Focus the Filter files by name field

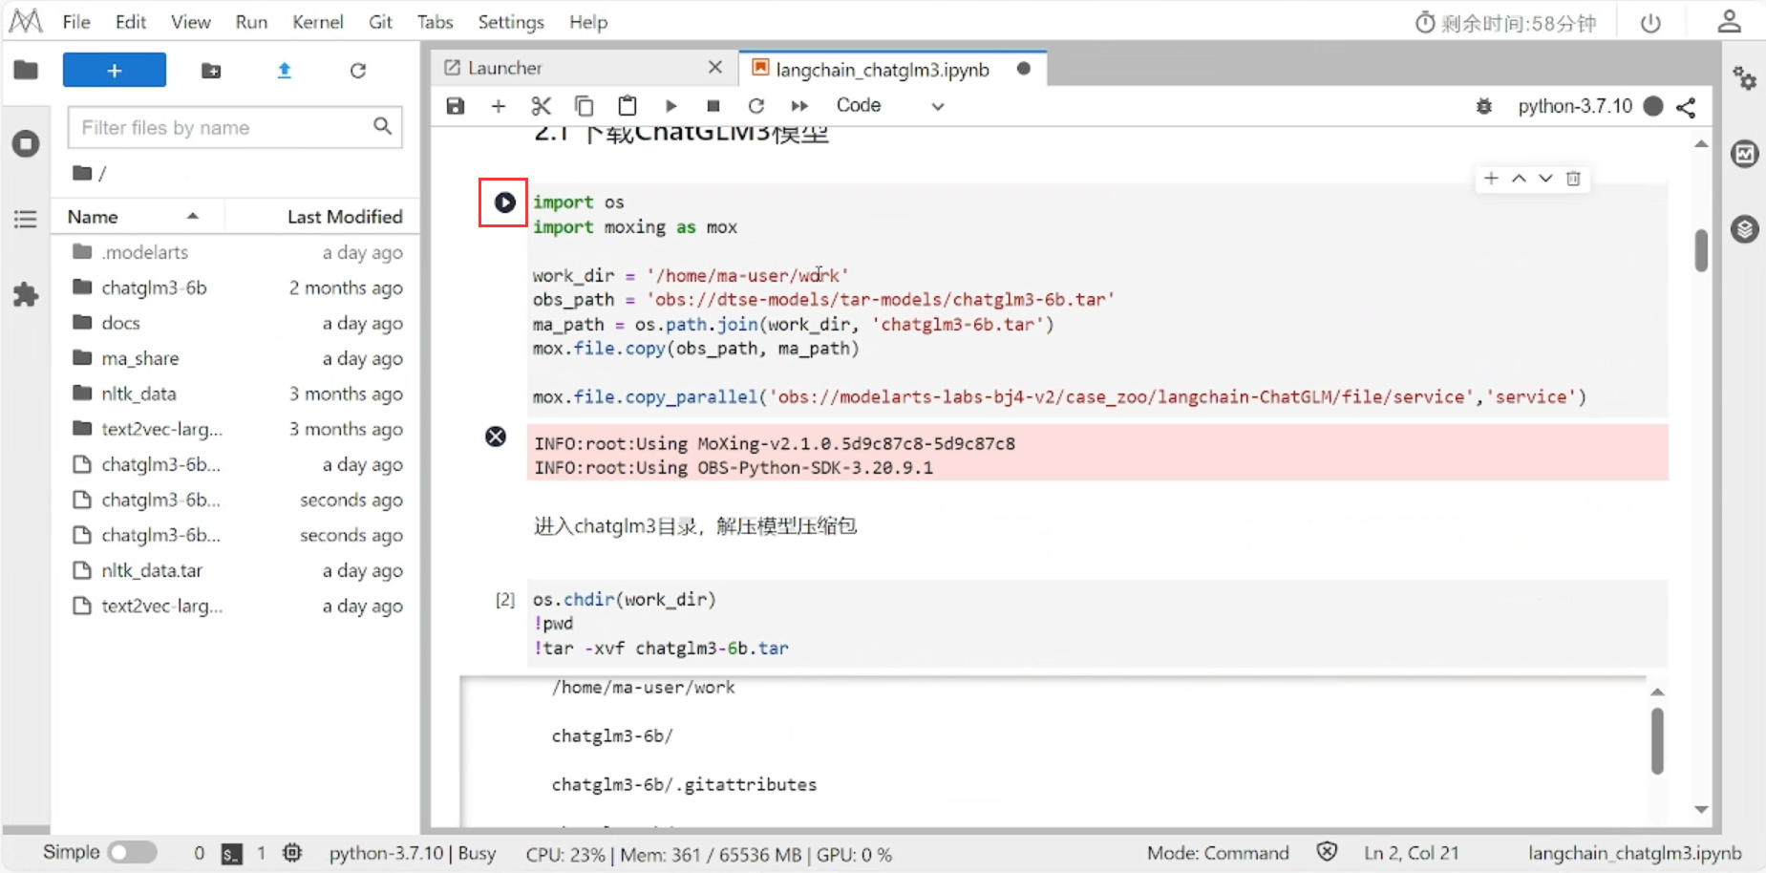pos(235,127)
